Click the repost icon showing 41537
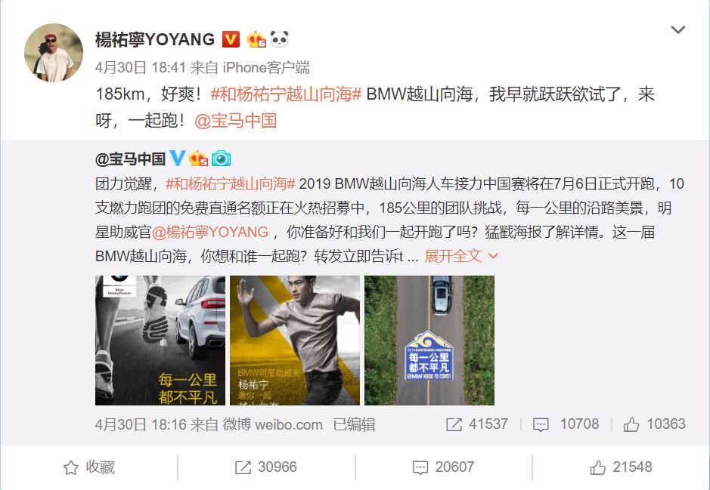 pyautogui.click(x=454, y=424)
